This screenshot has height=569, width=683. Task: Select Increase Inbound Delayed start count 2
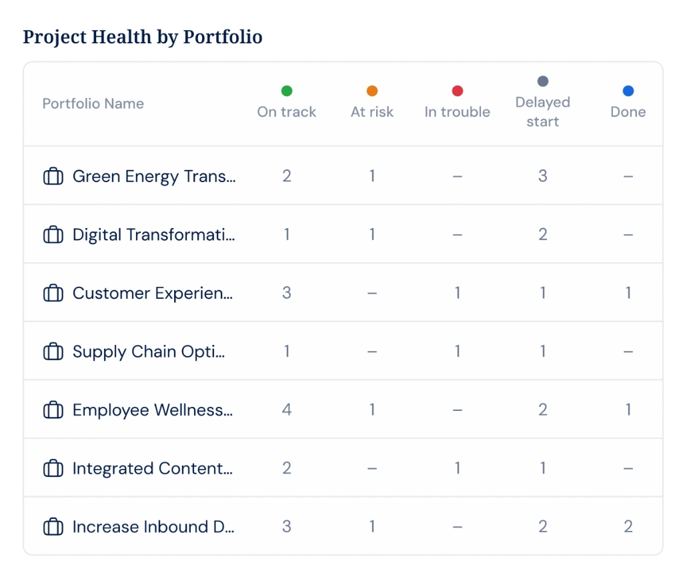(x=543, y=526)
